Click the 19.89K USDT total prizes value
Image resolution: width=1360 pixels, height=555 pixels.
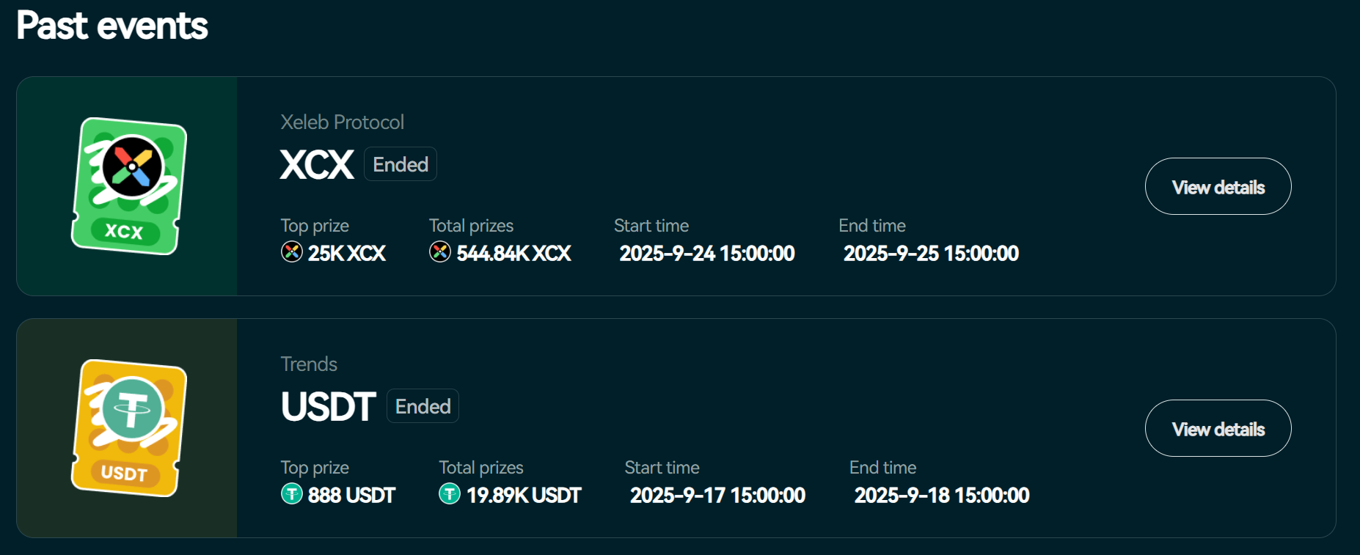click(524, 495)
